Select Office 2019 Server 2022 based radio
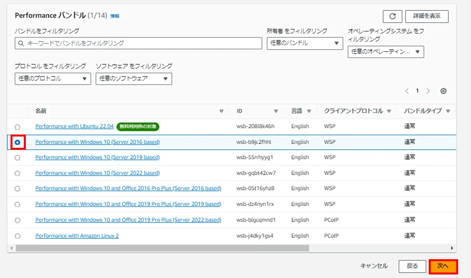The height and width of the screenshot is (278, 471). pyautogui.click(x=17, y=220)
